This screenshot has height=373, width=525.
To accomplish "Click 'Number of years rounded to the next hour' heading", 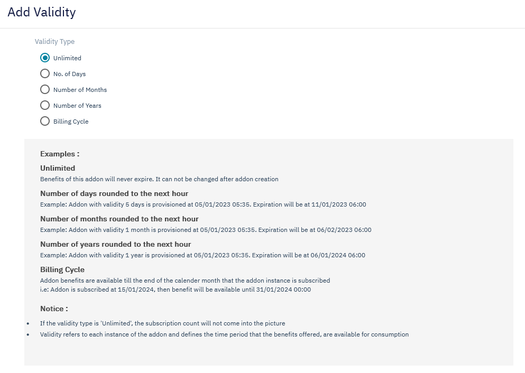I will [116, 244].
